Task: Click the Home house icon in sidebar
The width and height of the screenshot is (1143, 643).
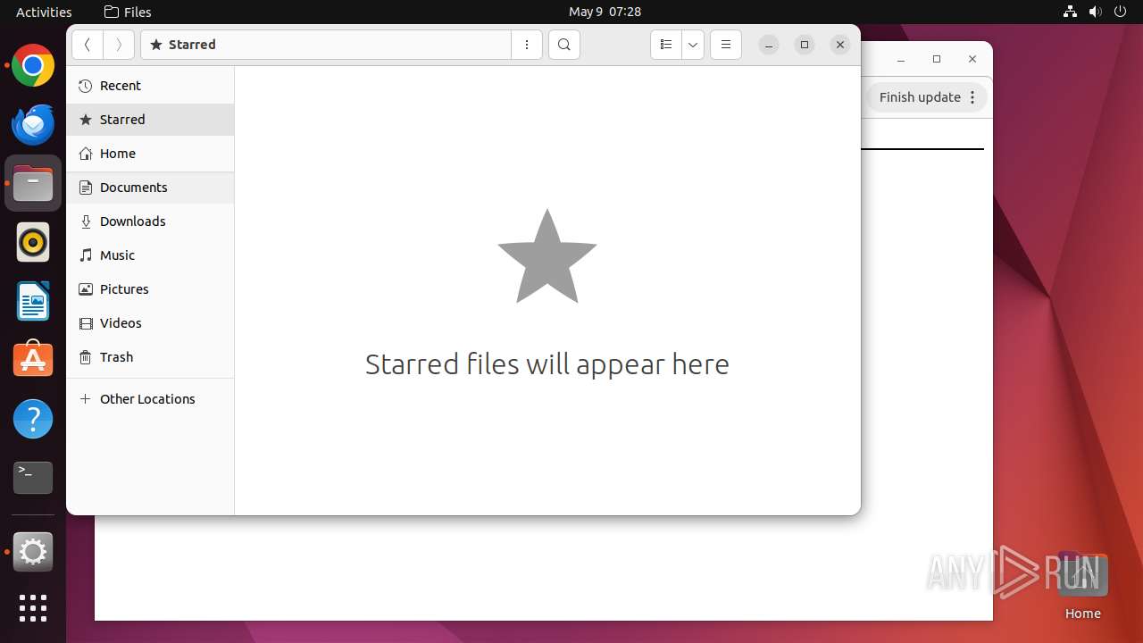Action: click(x=86, y=154)
